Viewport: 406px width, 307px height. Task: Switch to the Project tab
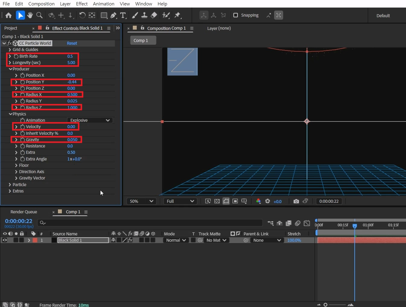pyautogui.click(x=11, y=28)
